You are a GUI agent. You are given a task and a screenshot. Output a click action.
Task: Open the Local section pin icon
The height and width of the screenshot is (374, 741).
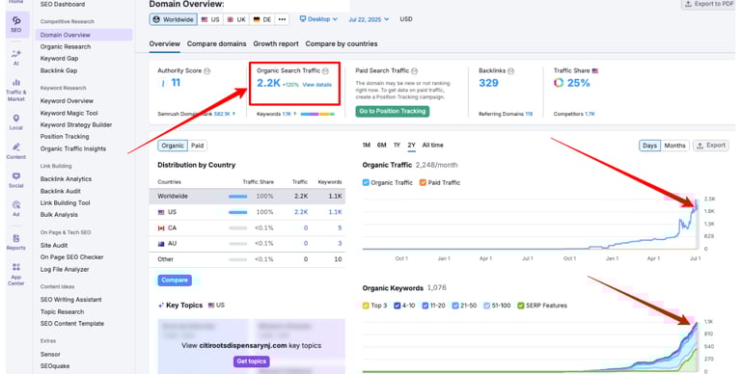16,118
